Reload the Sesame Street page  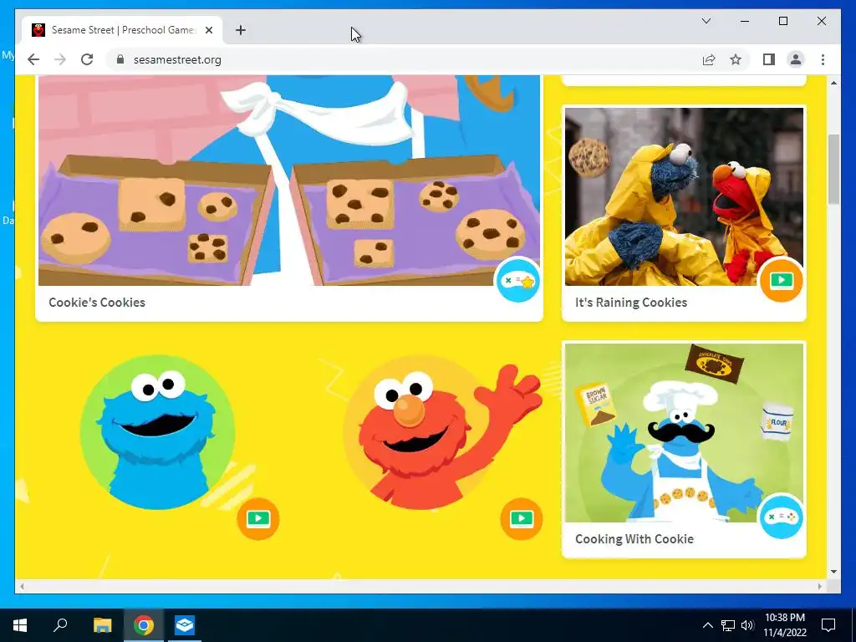point(87,59)
